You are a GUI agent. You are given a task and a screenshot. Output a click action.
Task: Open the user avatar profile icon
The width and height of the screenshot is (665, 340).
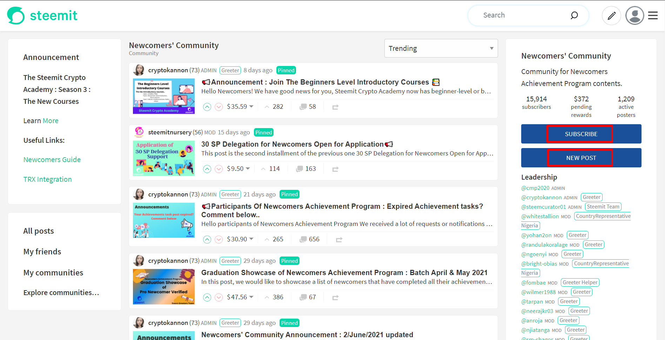tap(635, 15)
